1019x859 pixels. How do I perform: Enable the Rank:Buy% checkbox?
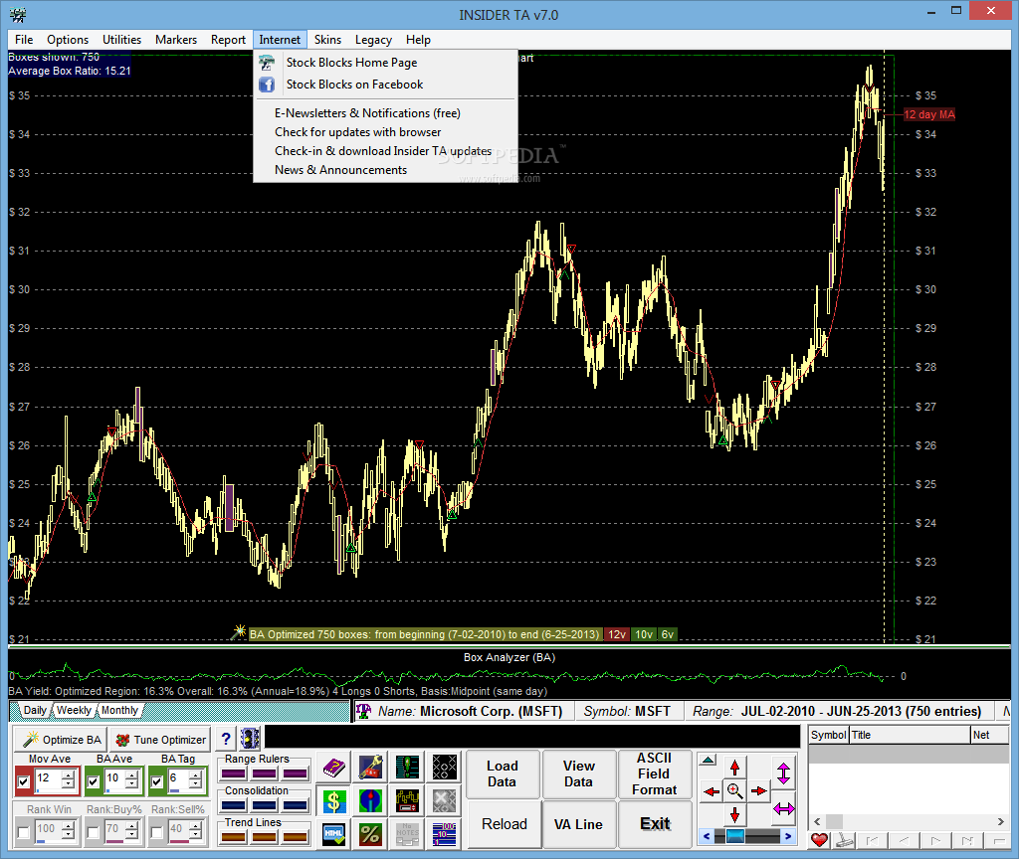tap(93, 832)
